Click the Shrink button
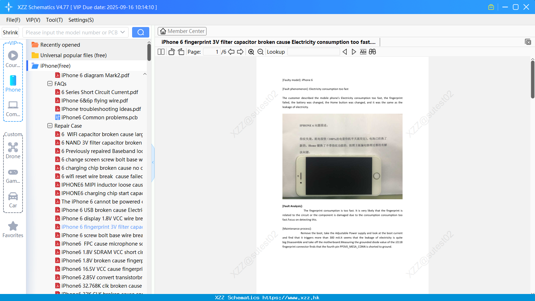The image size is (535, 301). pyautogui.click(x=11, y=32)
